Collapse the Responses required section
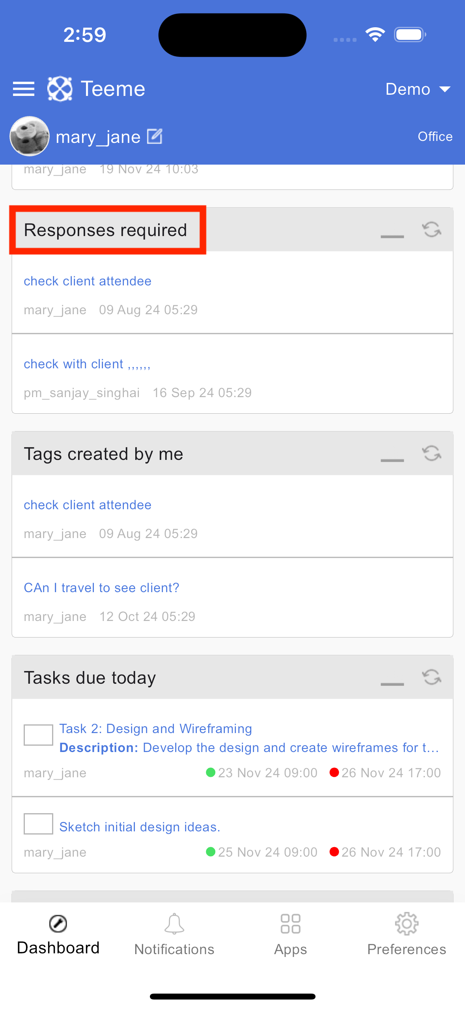 pos(392,236)
